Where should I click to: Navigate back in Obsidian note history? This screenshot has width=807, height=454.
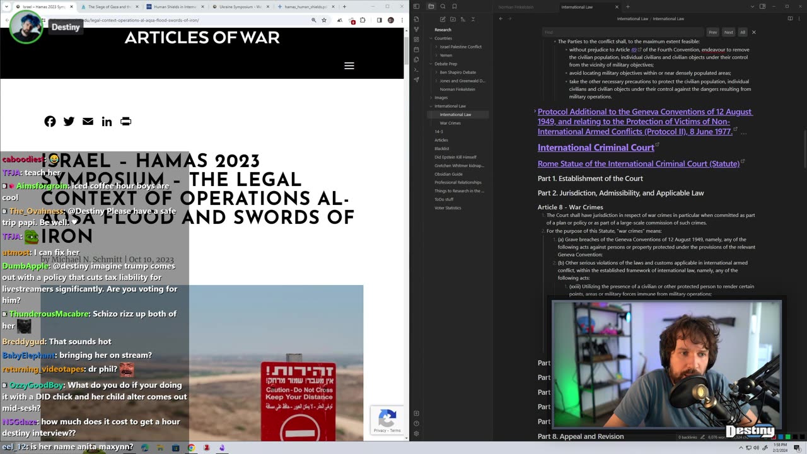point(501,19)
